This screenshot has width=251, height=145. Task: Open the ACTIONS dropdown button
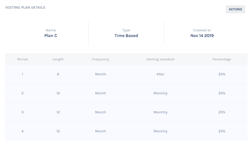[235, 9]
